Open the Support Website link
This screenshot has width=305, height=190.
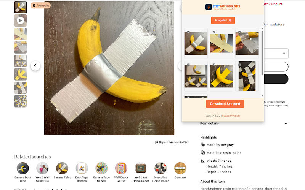(x=231, y=116)
